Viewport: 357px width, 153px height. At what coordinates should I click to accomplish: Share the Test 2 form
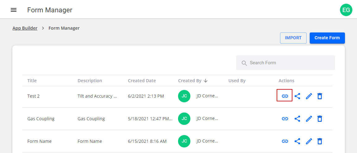pos(297,96)
